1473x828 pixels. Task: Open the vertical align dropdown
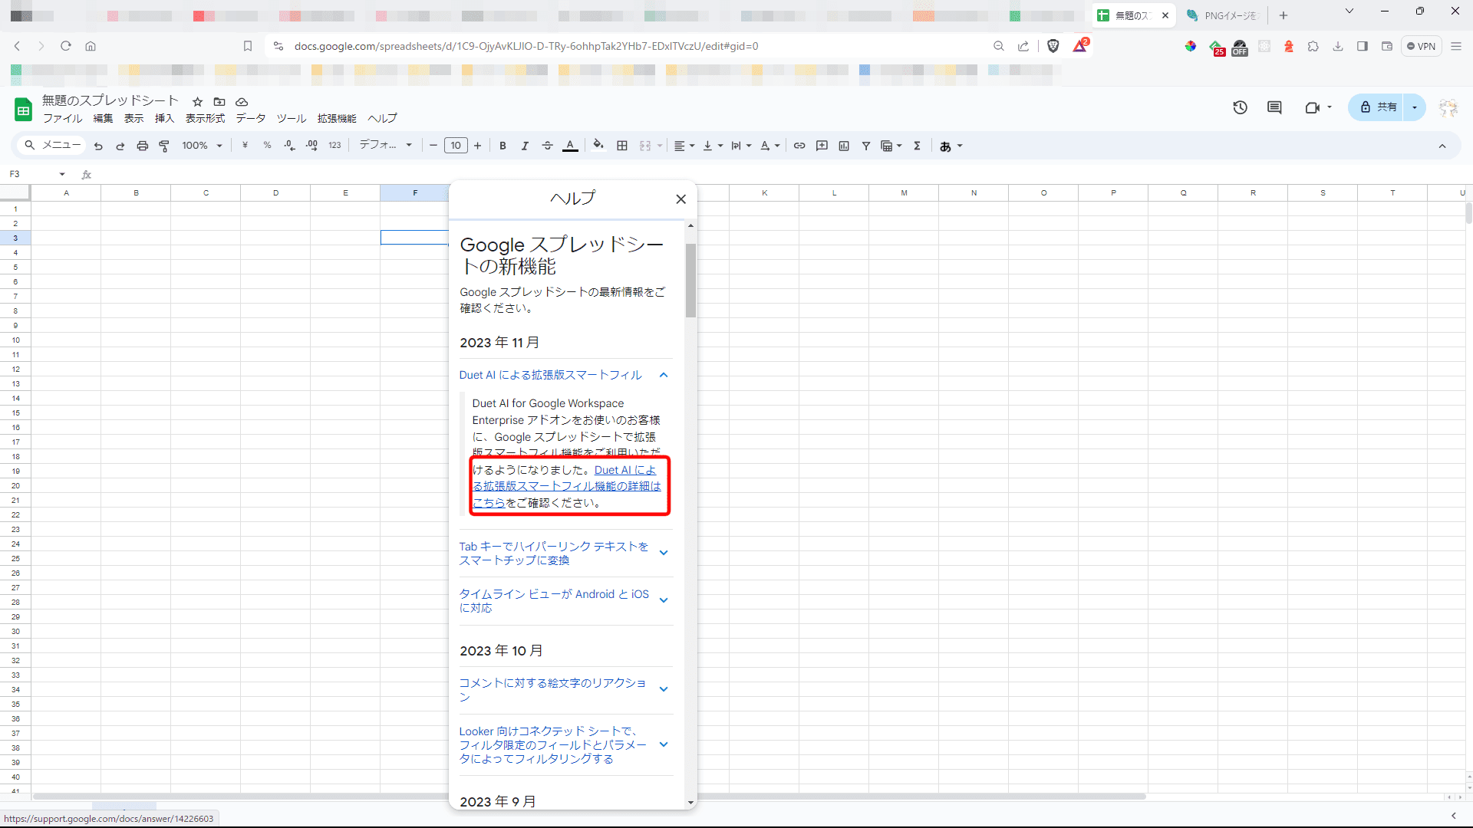713,146
